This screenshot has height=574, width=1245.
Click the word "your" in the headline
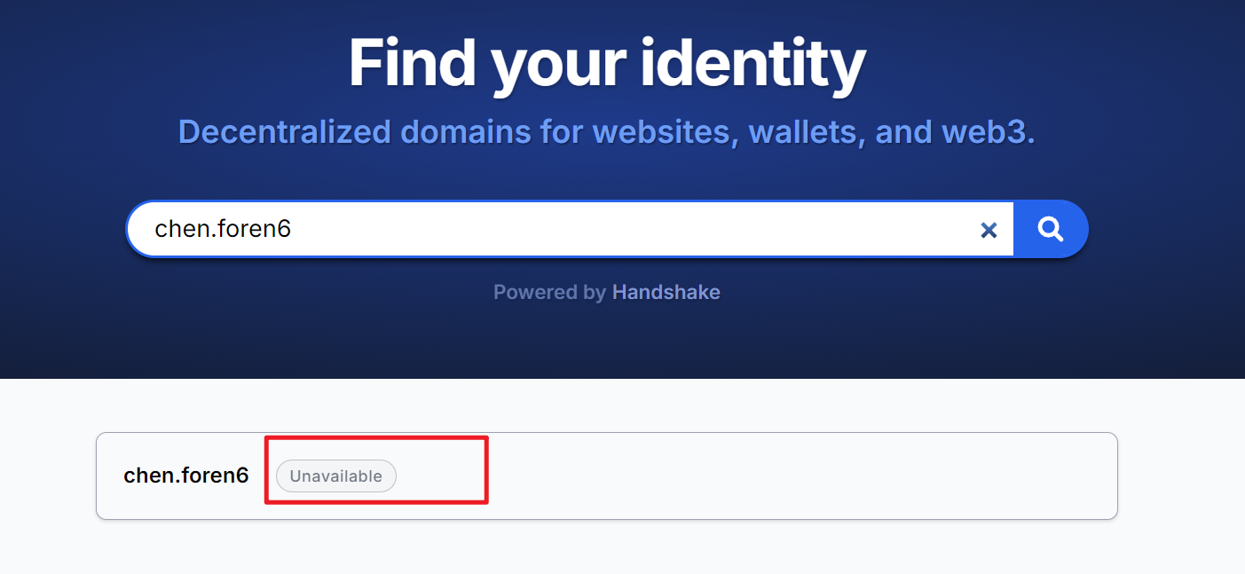point(555,64)
